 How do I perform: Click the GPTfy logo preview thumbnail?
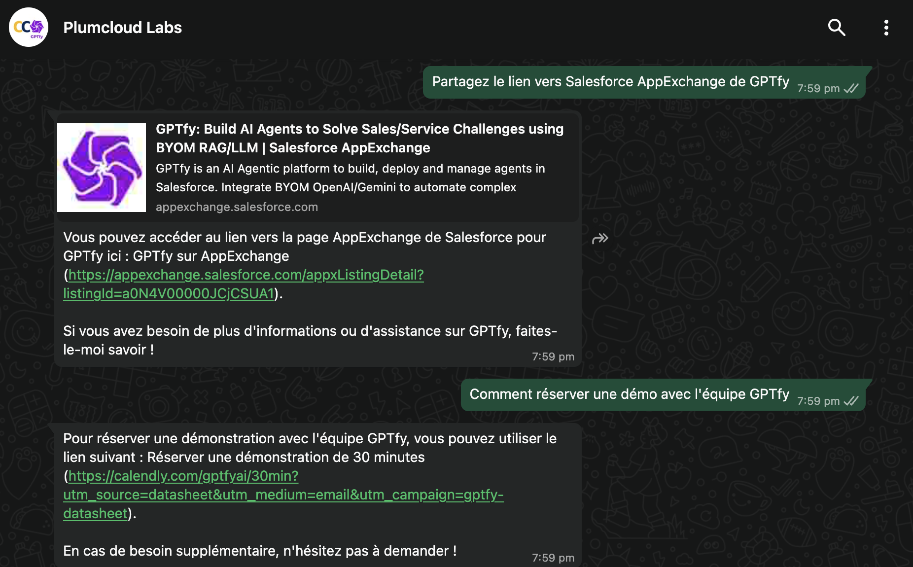(102, 168)
